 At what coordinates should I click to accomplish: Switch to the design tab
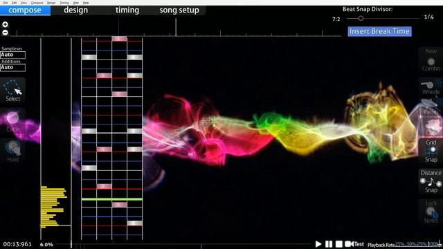pos(75,10)
